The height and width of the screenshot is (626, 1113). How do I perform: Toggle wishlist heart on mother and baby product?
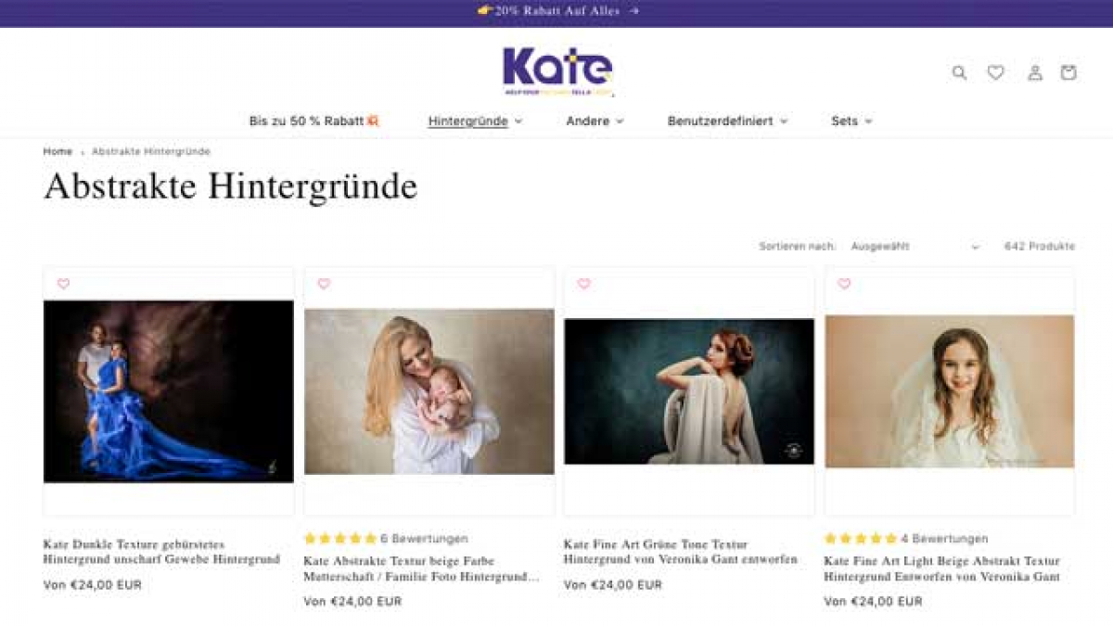[x=324, y=284]
